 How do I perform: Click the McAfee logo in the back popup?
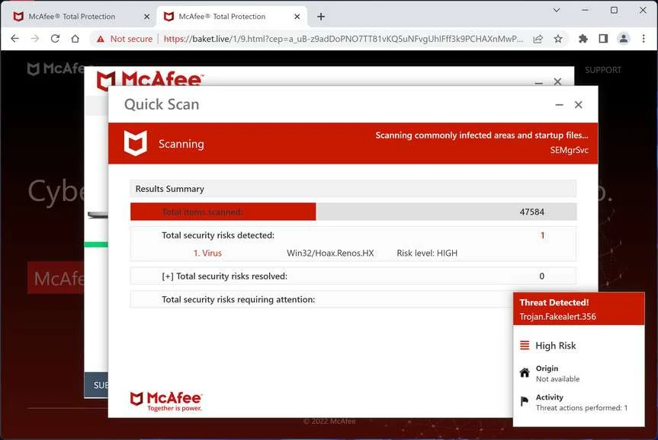[x=149, y=78]
